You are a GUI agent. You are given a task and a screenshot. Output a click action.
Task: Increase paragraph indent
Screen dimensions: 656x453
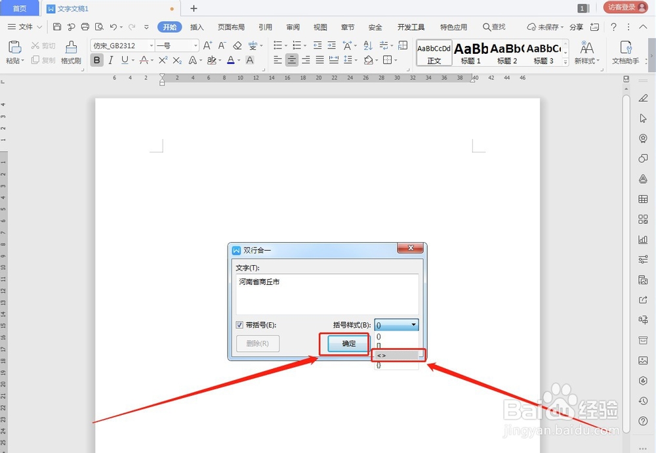(332, 45)
